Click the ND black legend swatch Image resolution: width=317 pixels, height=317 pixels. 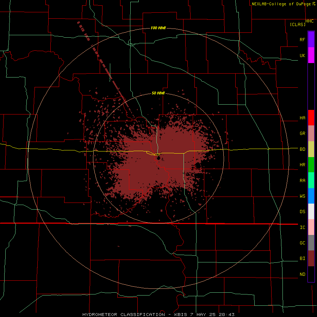(x=311, y=274)
